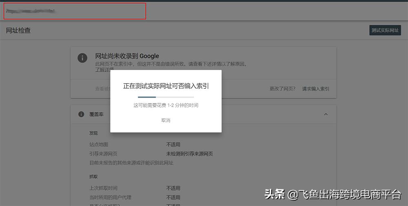Image resolution: width=408 pixels, height=206 pixels.
Task: Click the 覆盖率 section title
Action: [96, 114]
